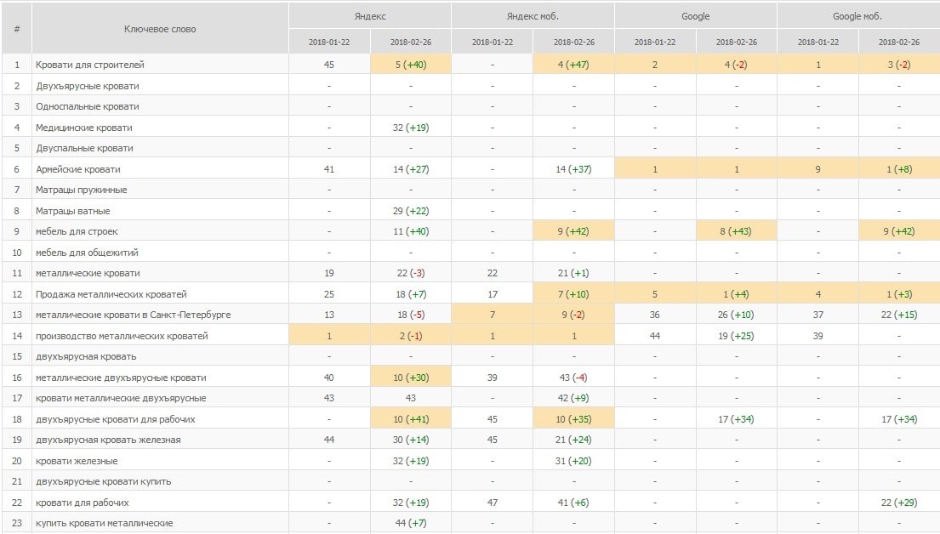The image size is (940, 534).
Task: Select the "22 (+29)" Google моб. cell
Action: pos(898,503)
